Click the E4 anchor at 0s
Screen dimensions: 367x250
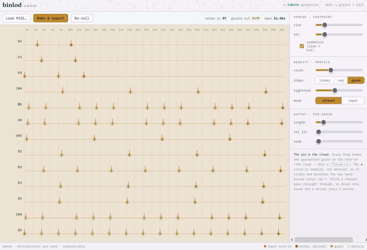25,76
